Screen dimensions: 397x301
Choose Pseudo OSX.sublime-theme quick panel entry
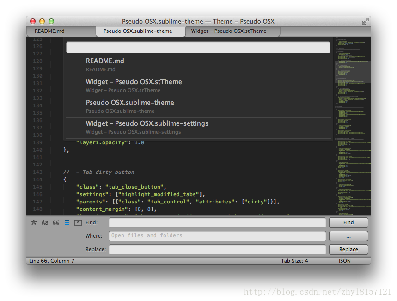[x=198, y=107]
